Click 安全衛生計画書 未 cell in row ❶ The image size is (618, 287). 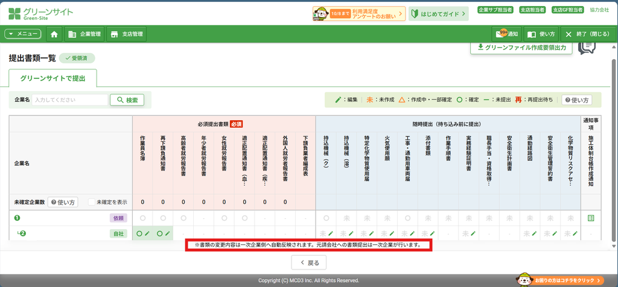(x=509, y=218)
